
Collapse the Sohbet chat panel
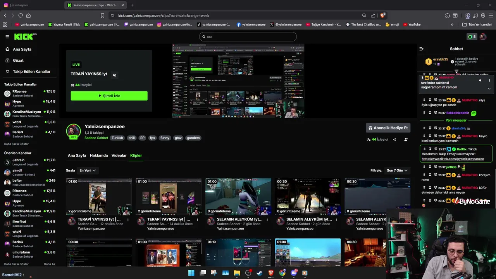(422, 49)
